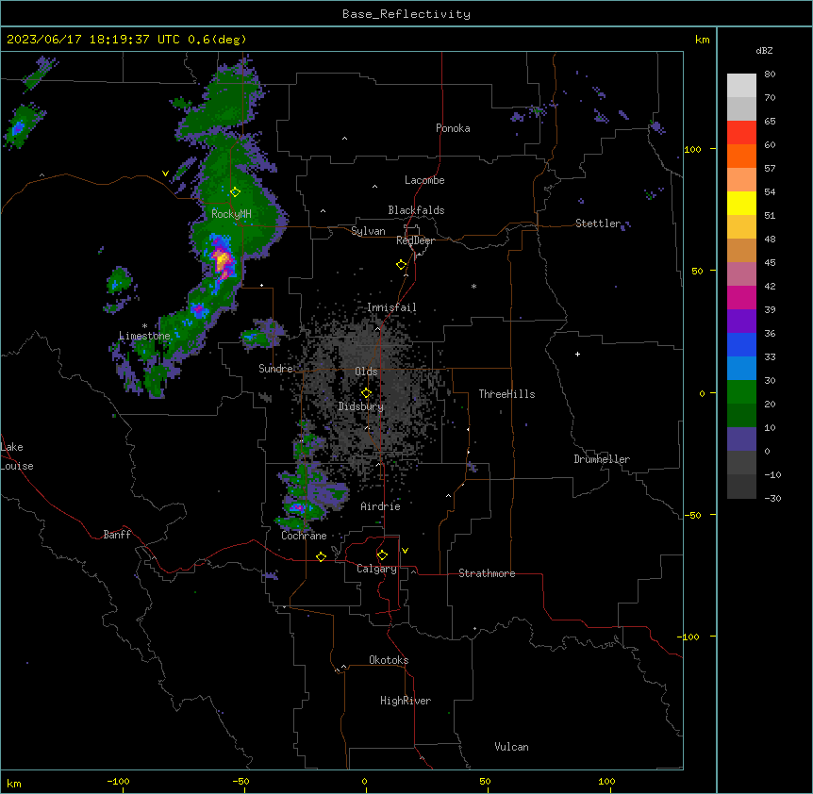Click the Sylvan label

[368, 231]
